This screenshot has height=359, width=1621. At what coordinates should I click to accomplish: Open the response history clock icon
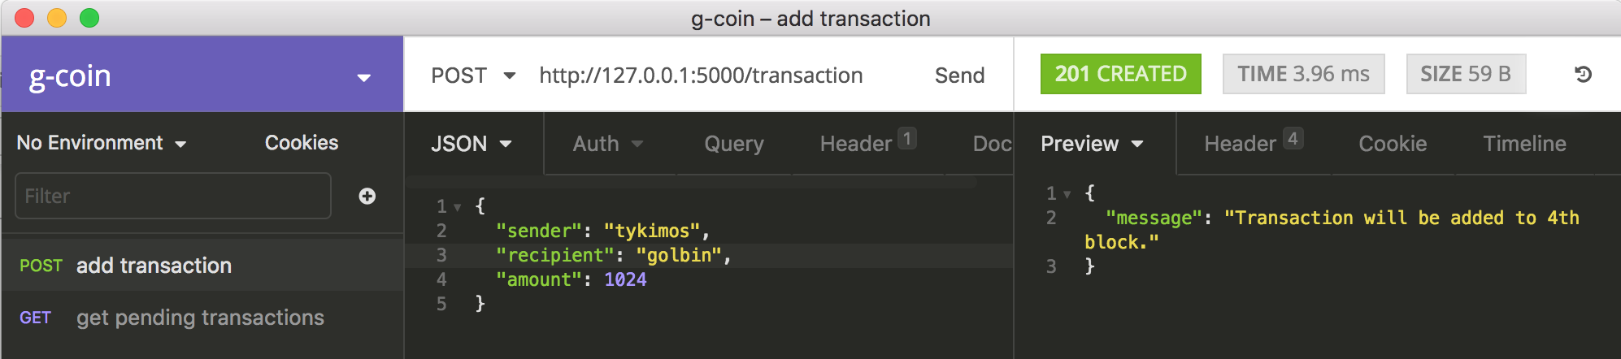pyautogui.click(x=1583, y=75)
